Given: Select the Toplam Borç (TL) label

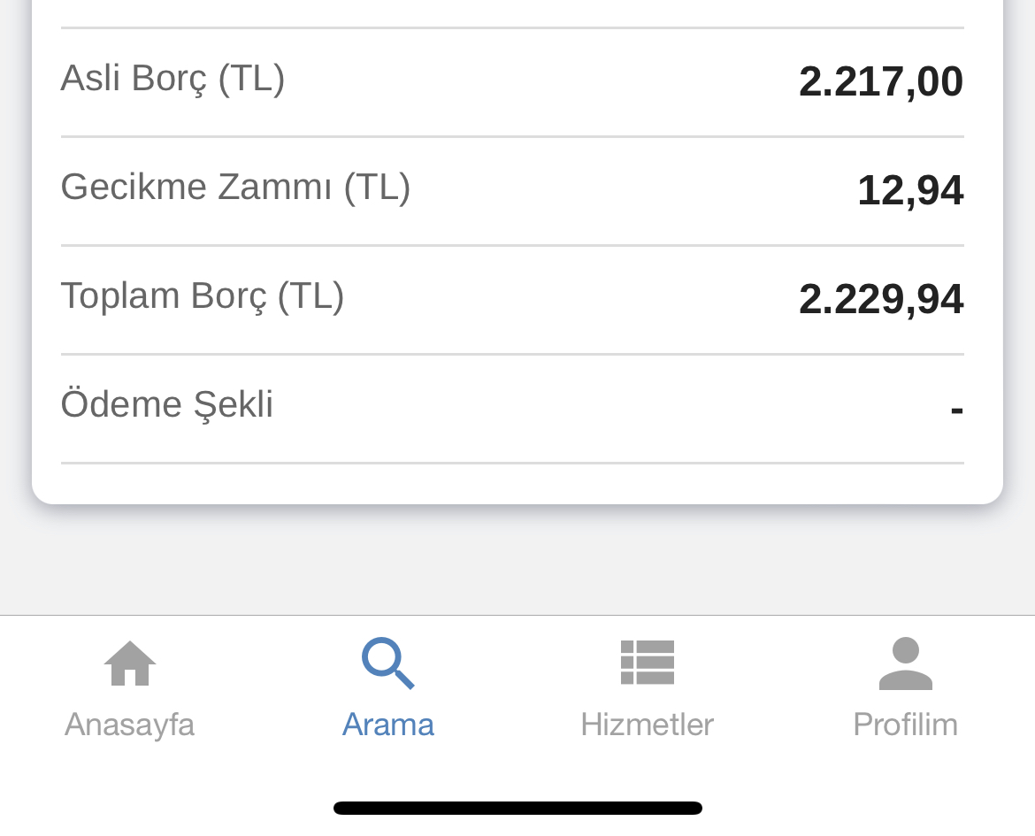Looking at the screenshot, I should click(203, 295).
